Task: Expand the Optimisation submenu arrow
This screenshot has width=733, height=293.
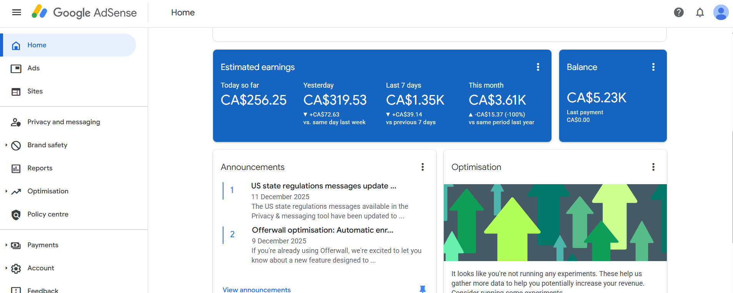Action: [6, 191]
